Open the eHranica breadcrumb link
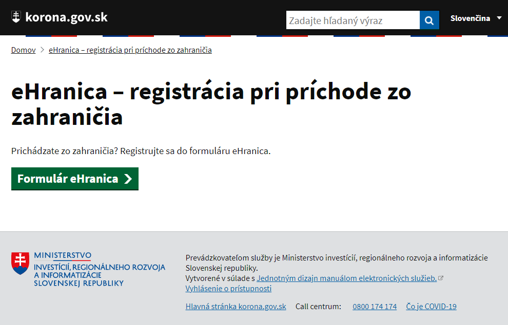The width and height of the screenshot is (508, 325). [x=130, y=50]
